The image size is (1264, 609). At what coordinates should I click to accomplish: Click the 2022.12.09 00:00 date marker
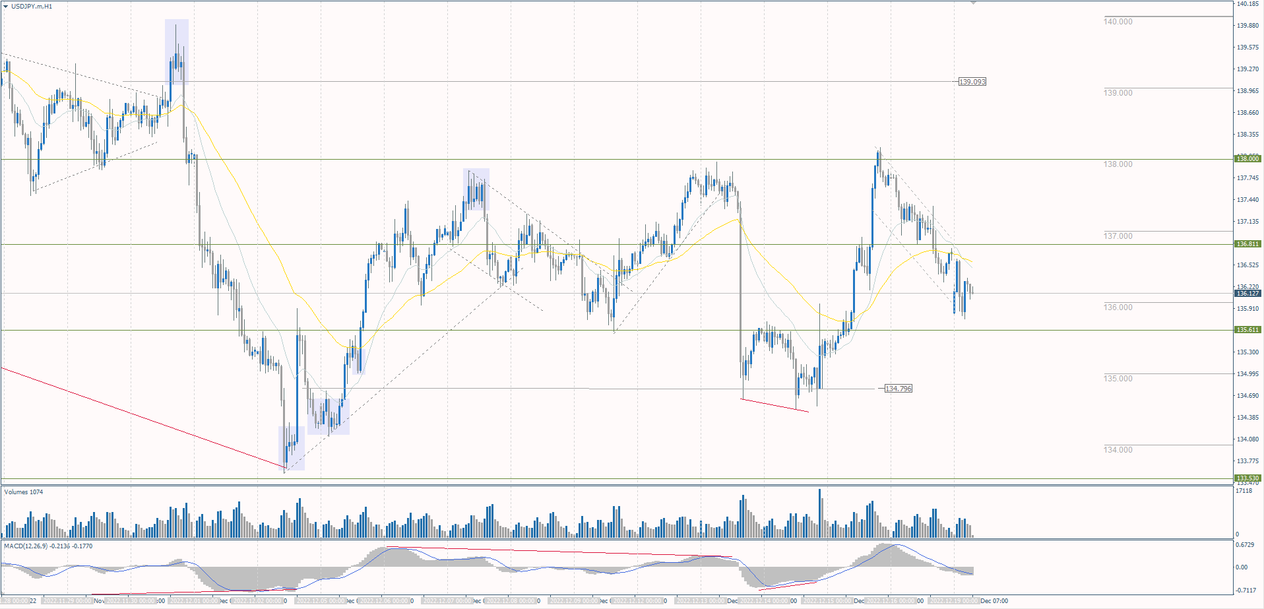coord(575,601)
